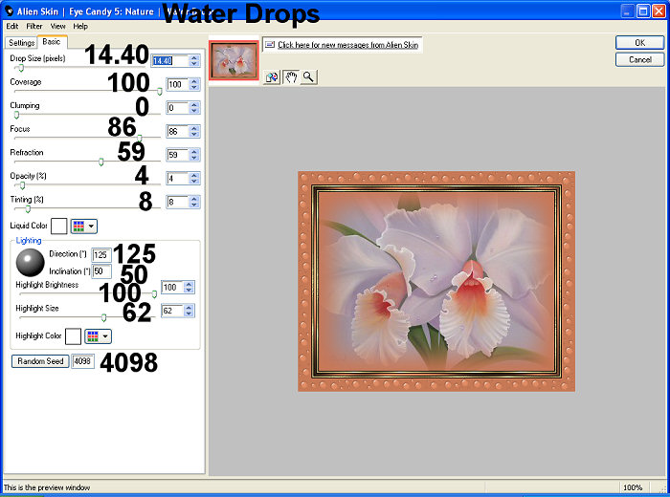This screenshot has width=670, height=497.
Task: Click the Opacity value field
Action: [x=177, y=179]
